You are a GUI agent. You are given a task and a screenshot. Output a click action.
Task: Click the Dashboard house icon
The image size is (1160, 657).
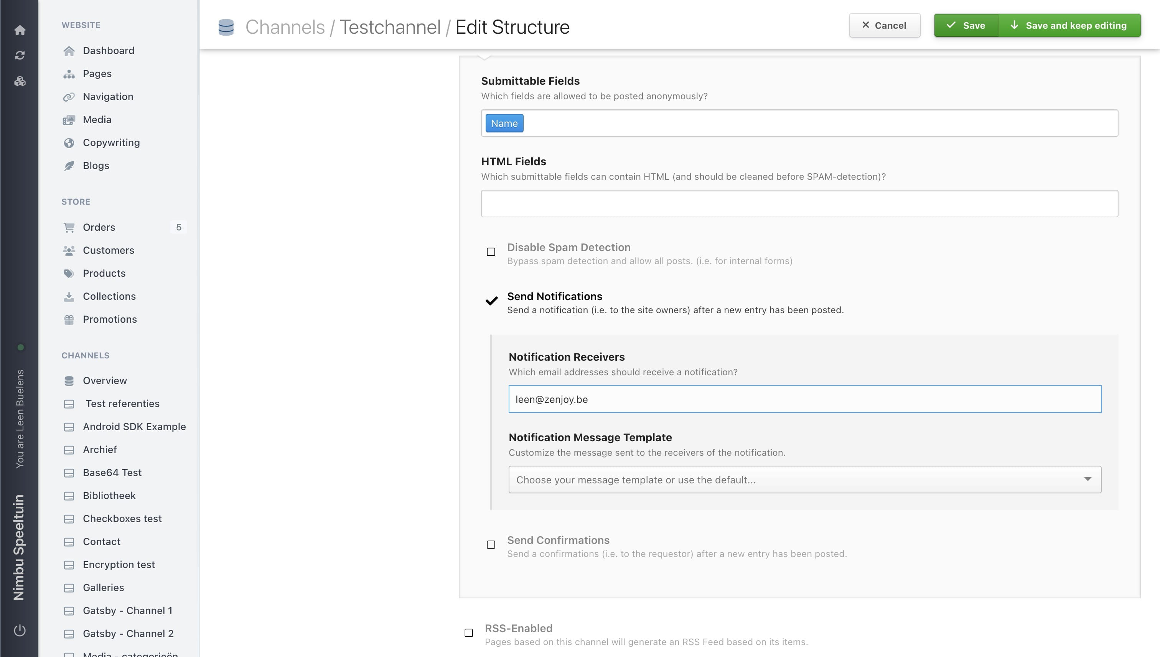point(69,51)
